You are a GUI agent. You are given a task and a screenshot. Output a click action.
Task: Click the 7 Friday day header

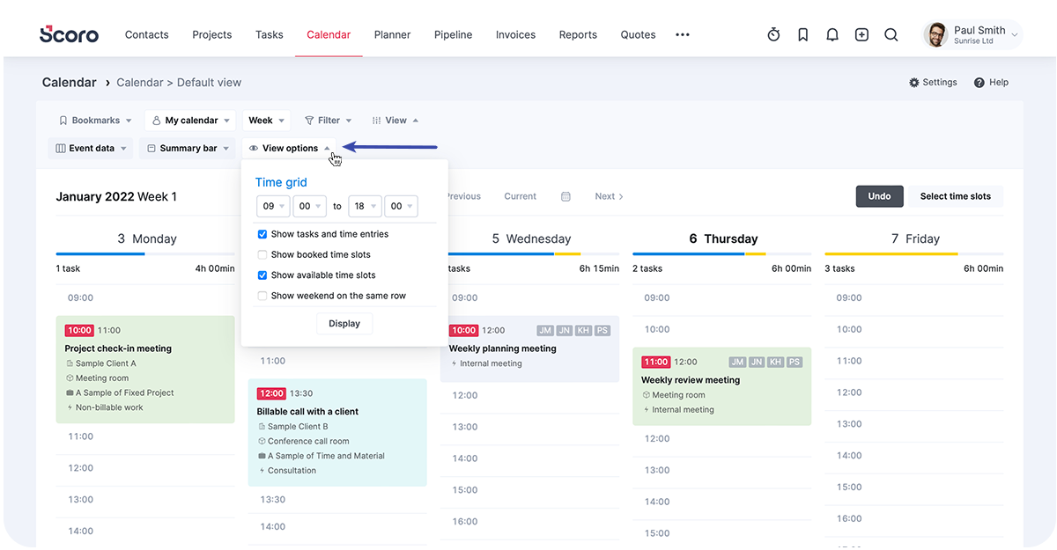[915, 238]
